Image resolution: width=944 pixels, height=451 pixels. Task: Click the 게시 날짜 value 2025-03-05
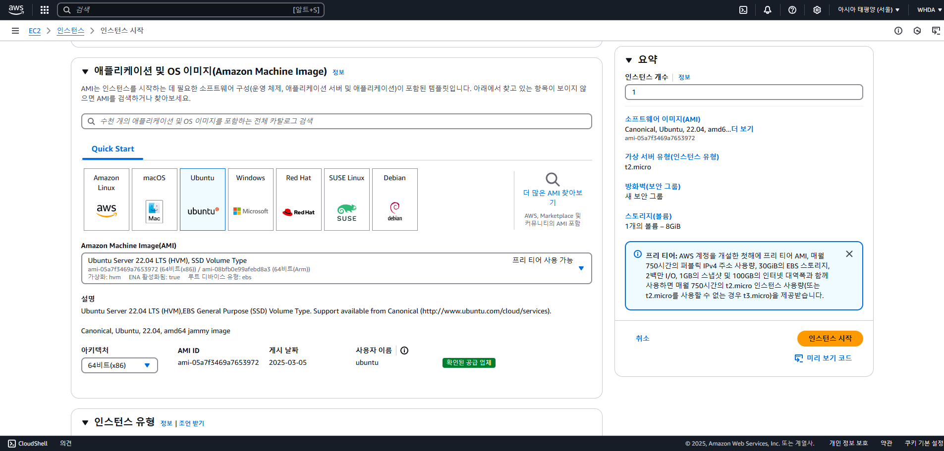288,363
